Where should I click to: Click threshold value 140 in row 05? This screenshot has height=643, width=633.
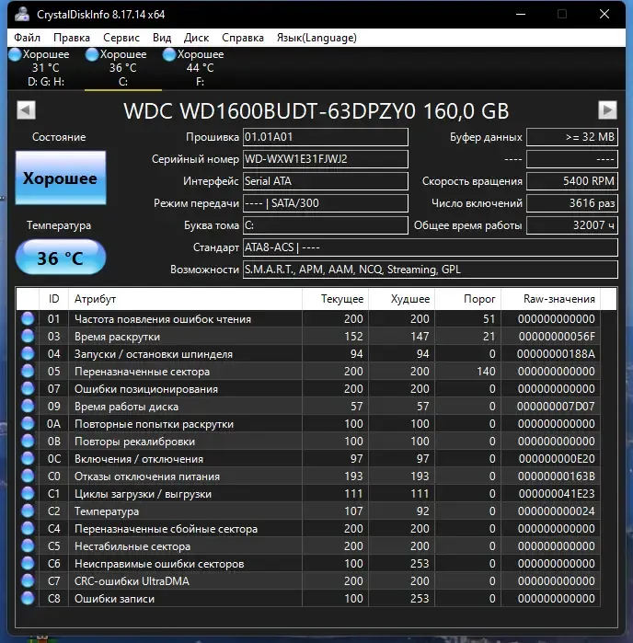click(486, 372)
